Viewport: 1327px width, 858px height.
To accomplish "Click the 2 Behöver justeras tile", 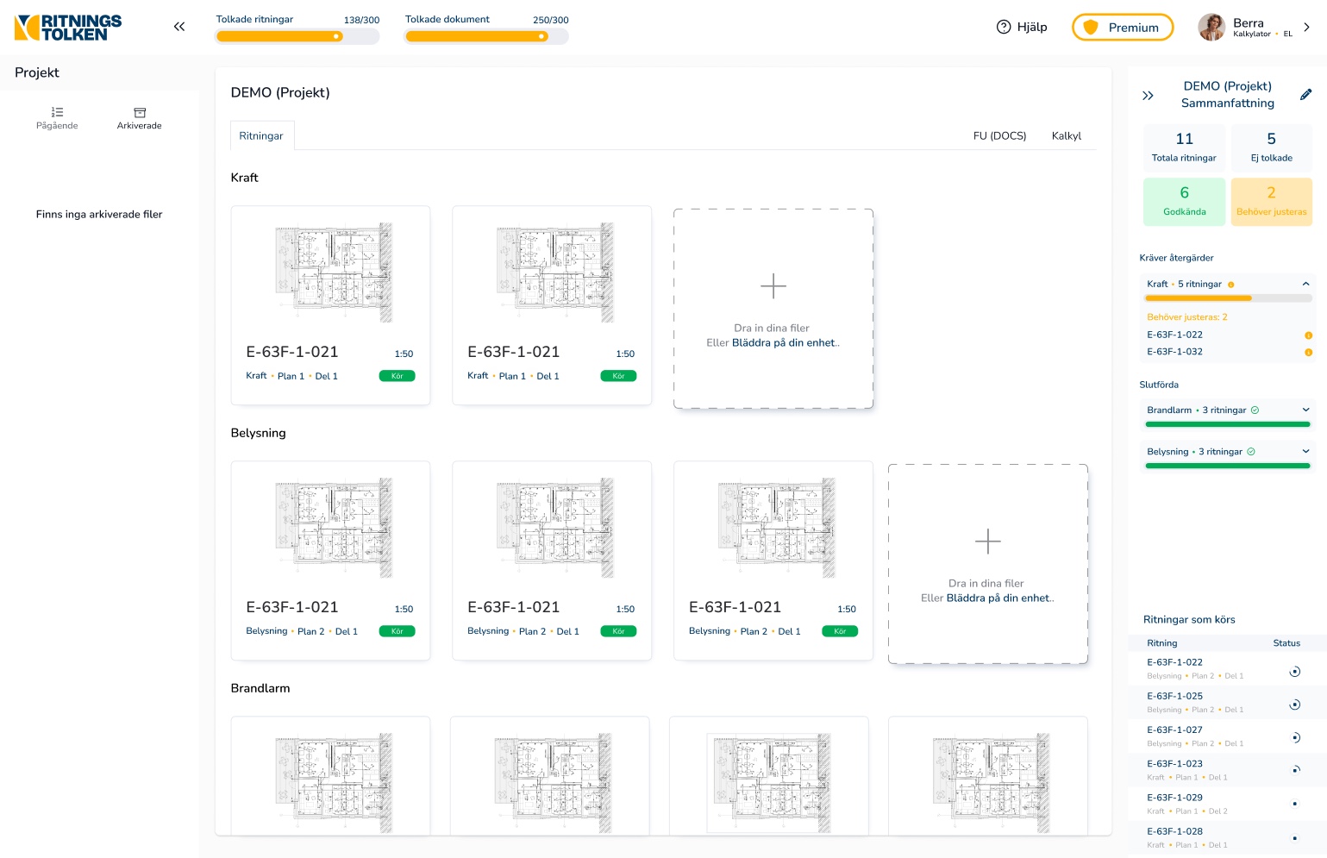I will pyautogui.click(x=1272, y=202).
